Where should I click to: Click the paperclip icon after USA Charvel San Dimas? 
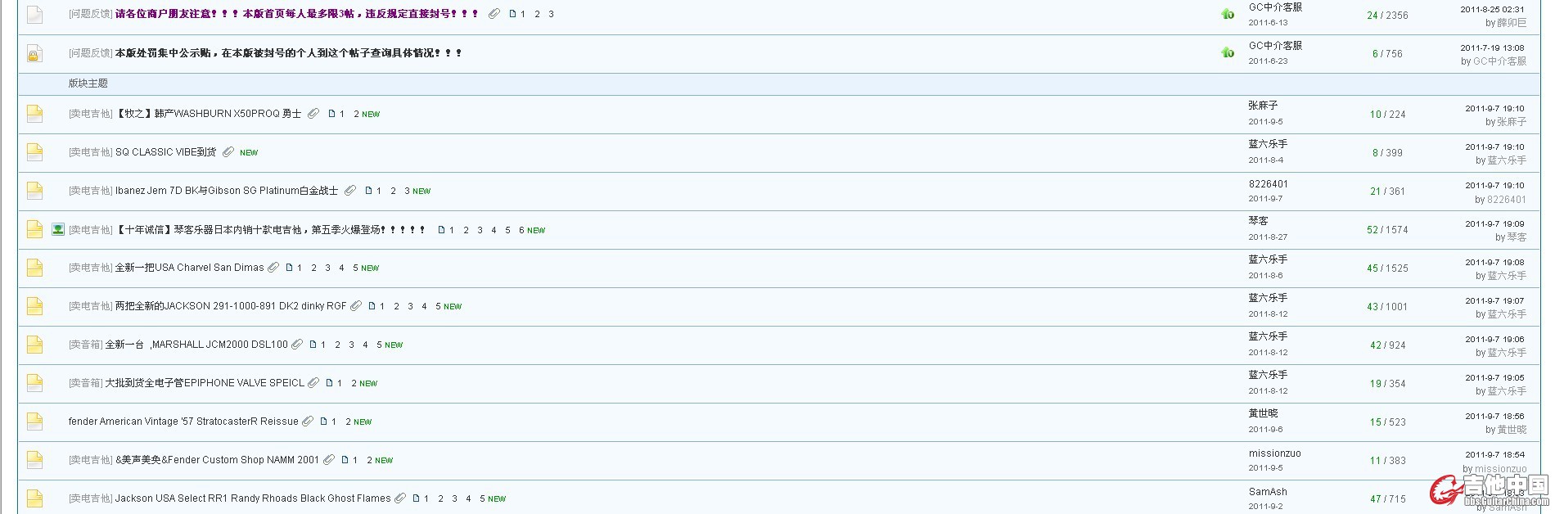(x=273, y=268)
